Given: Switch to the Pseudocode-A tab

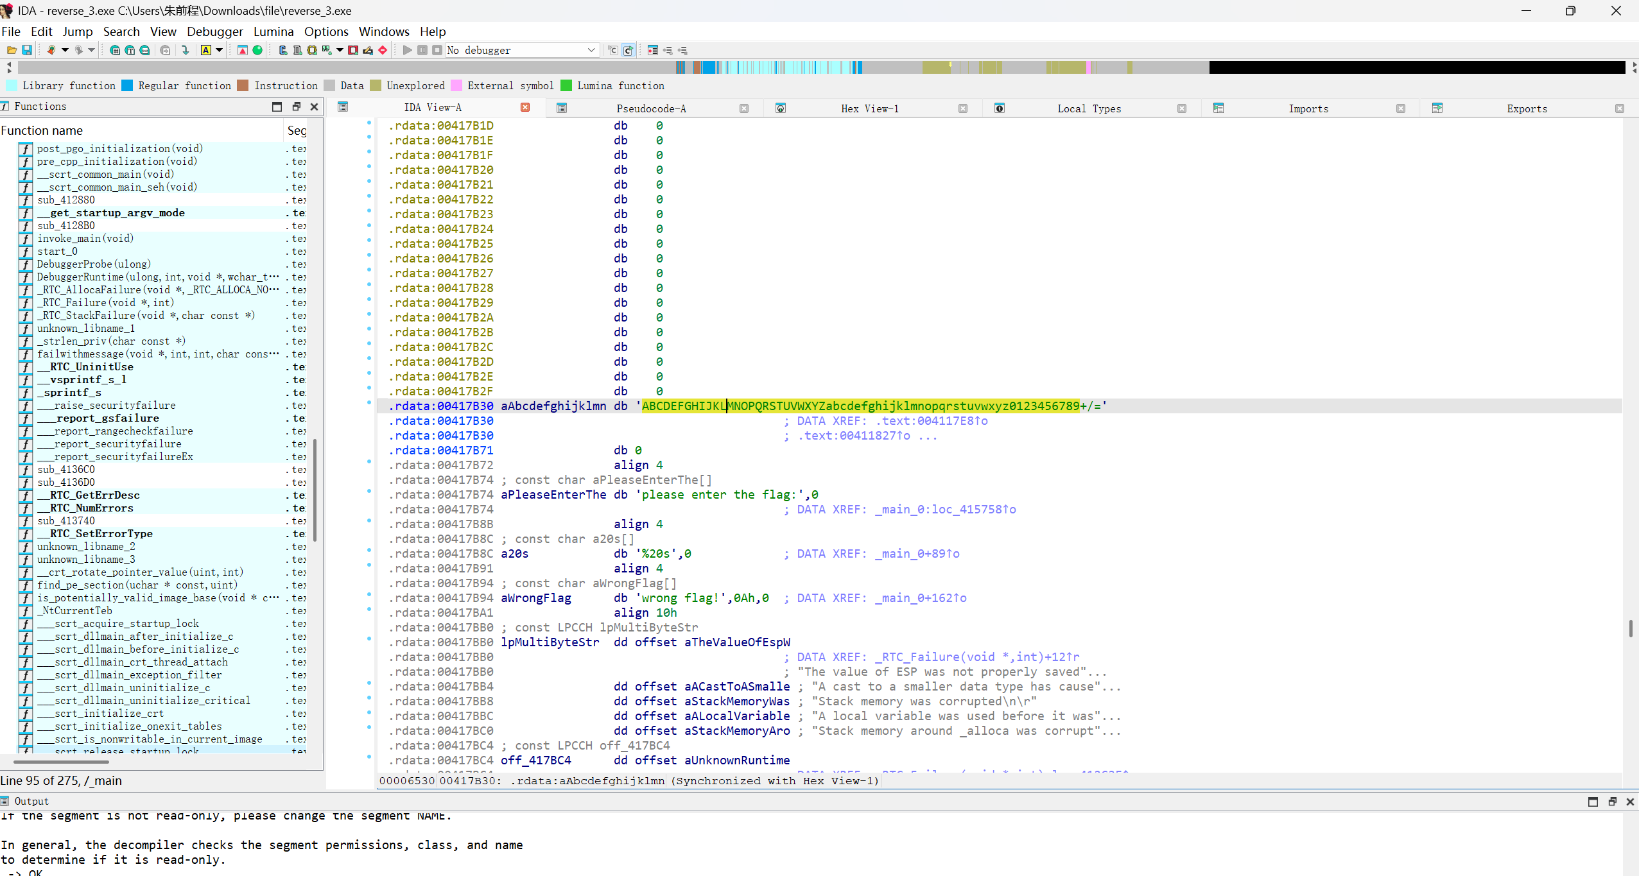Looking at the screenshot, I should [x=651, y=108].
